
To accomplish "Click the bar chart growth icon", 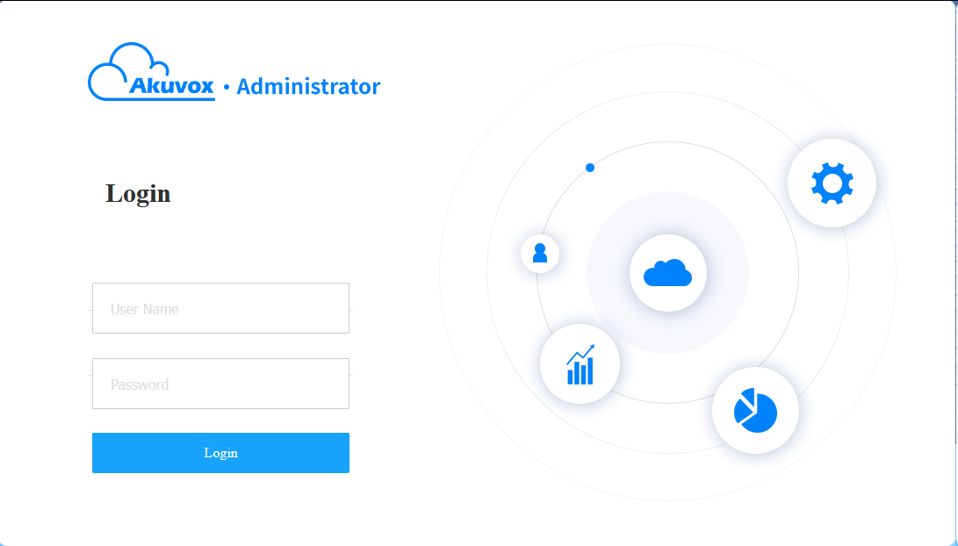I will [580, 364].
